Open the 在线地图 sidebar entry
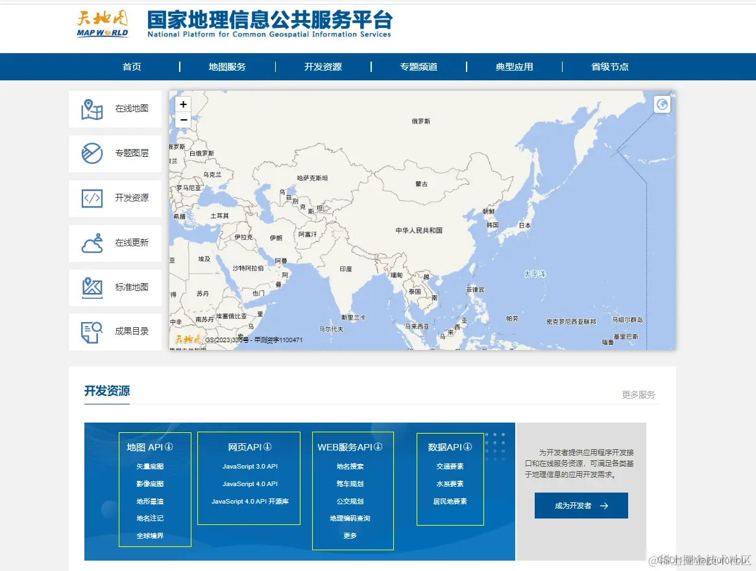Viewport: 756px width, 571px height. click(x=116, y=110)
